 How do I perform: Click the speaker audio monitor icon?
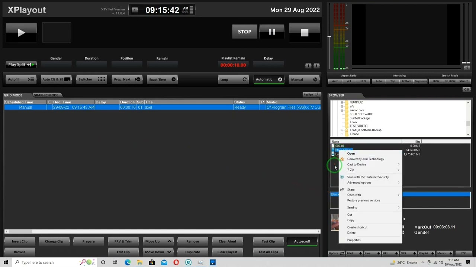click(x=466, y=89)
